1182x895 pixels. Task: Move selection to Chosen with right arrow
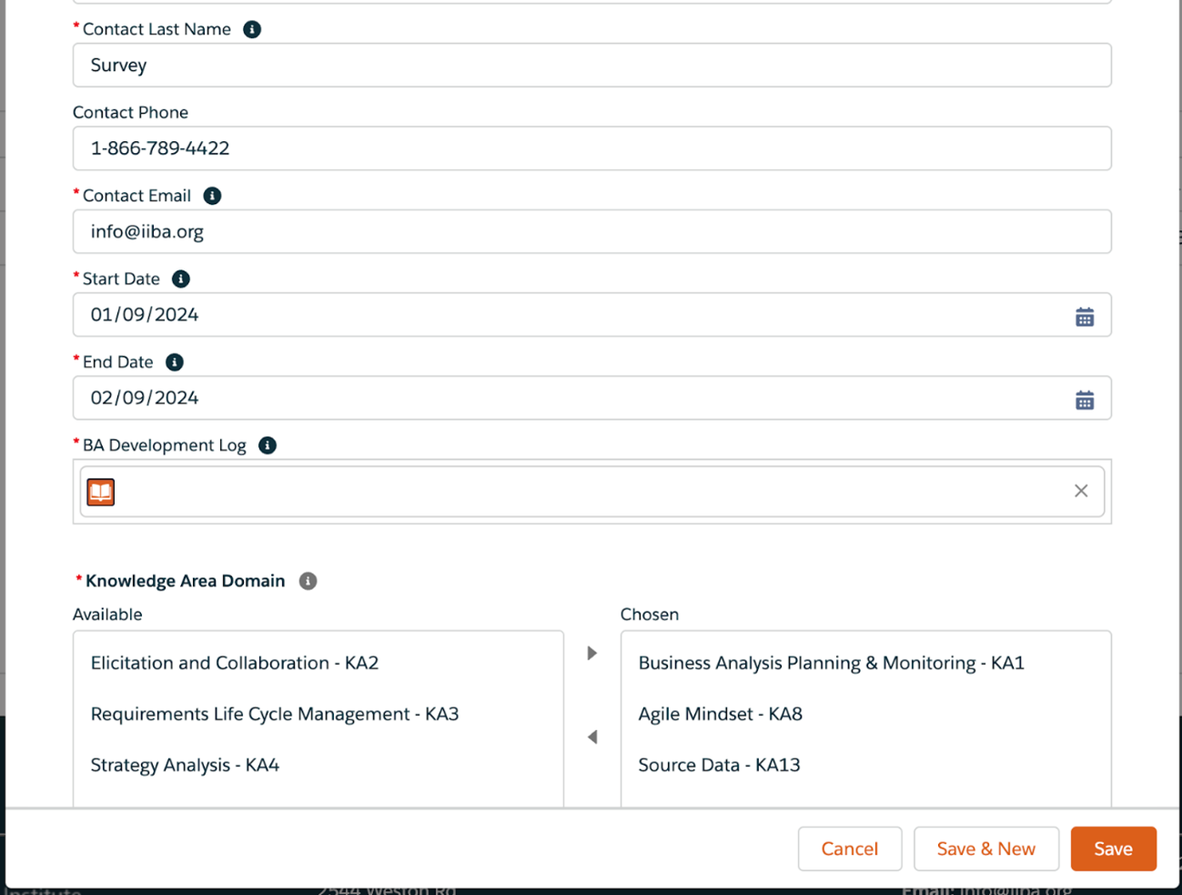click(x=592, y=653)
